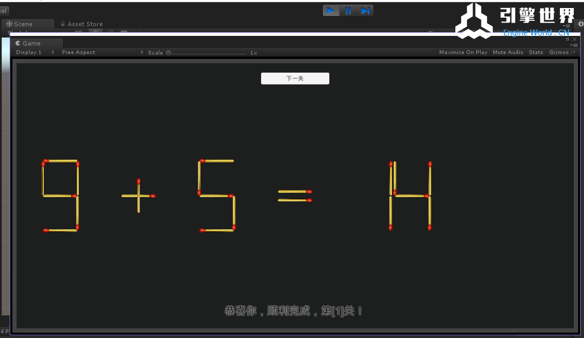Screen dimensions: 584x338
Task: Click the matchstick digit 5
Action: (217, 196)
